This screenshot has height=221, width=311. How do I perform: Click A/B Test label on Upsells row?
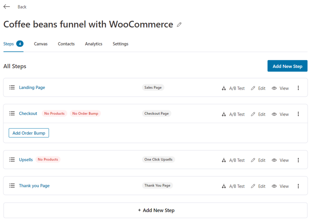(x=237, y=160)
